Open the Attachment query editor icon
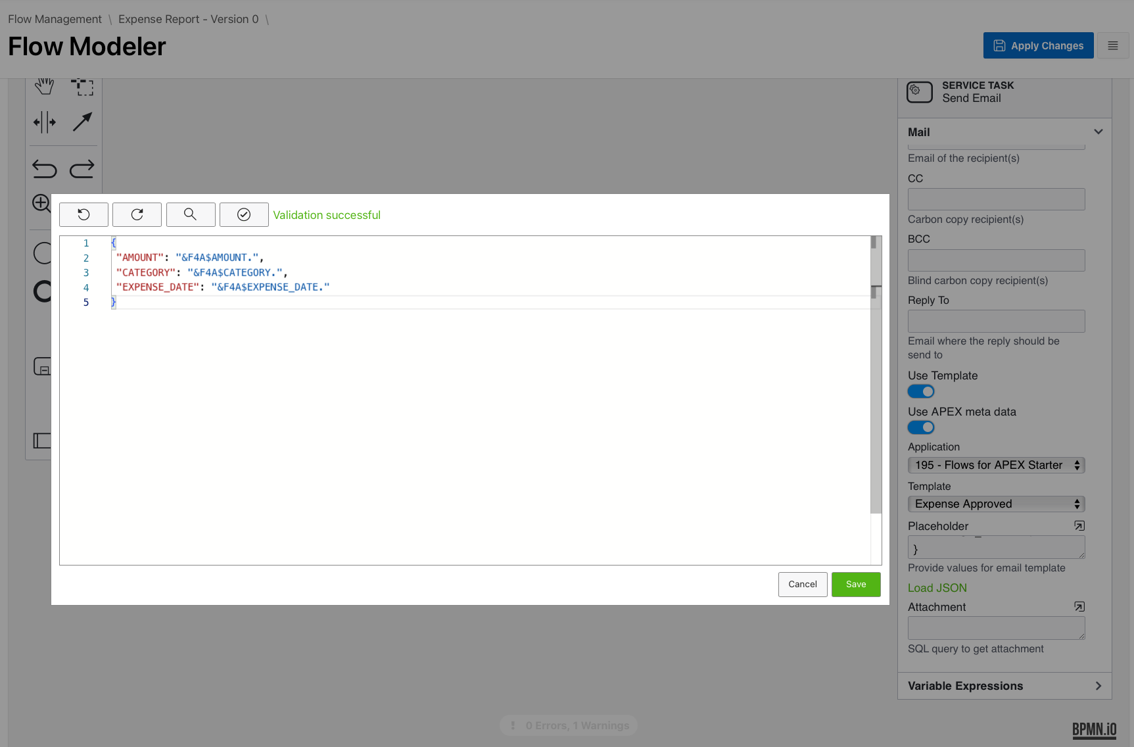 tap(1079, 606)
